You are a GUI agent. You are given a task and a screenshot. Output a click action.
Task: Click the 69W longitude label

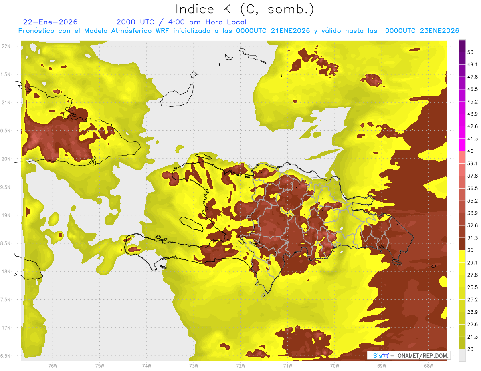(382, 365)
